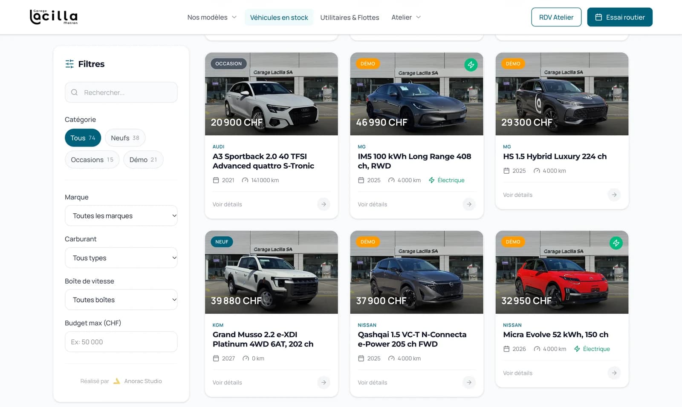The image size is (682, 407).
Task: Filter by Neufs 38 category
Action: 125,138
